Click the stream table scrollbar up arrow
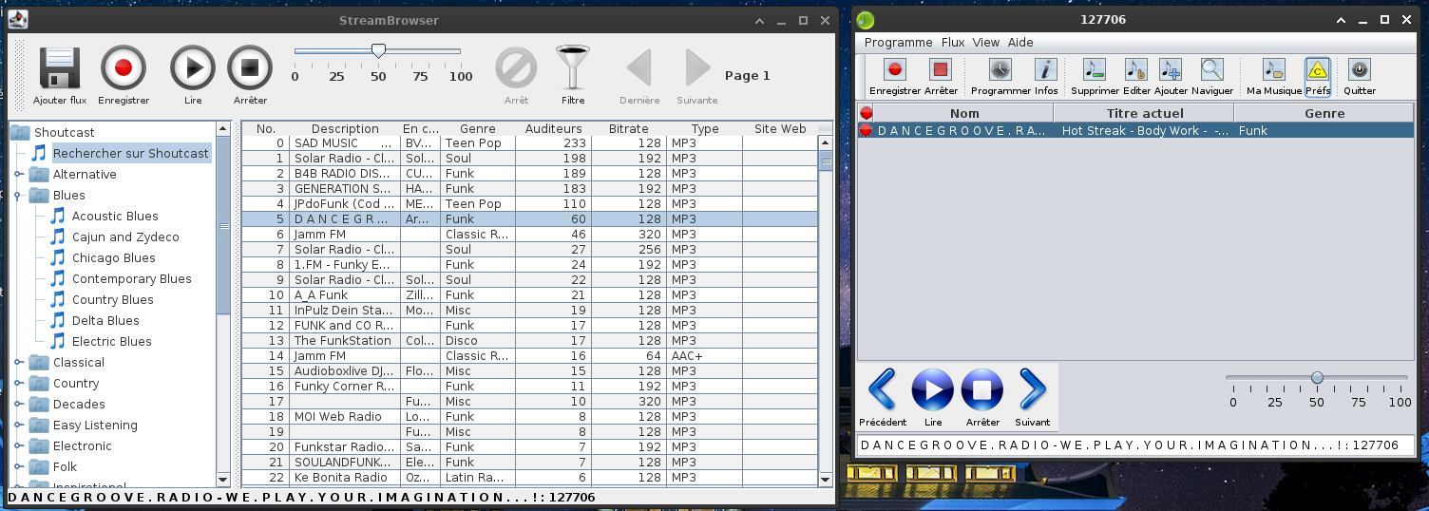 pyautogui.click(x=826, y=142)
